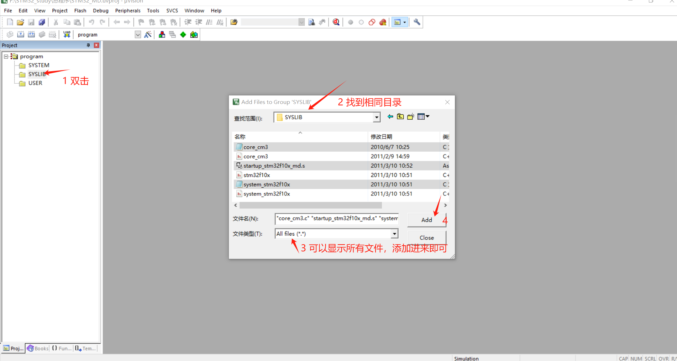Go up one folder level in dialog
This screenshot has height=361, width=677.
[x=400, y=117]
